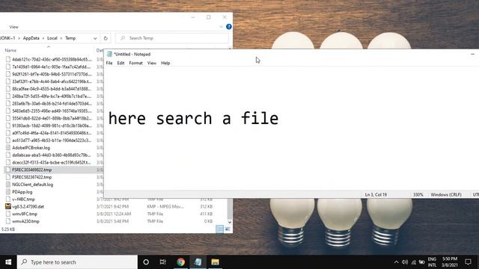Select file starting with 'da9abcaa-aba5'
The width and height of the screenshot is (479, 269).
pos(52,155)
